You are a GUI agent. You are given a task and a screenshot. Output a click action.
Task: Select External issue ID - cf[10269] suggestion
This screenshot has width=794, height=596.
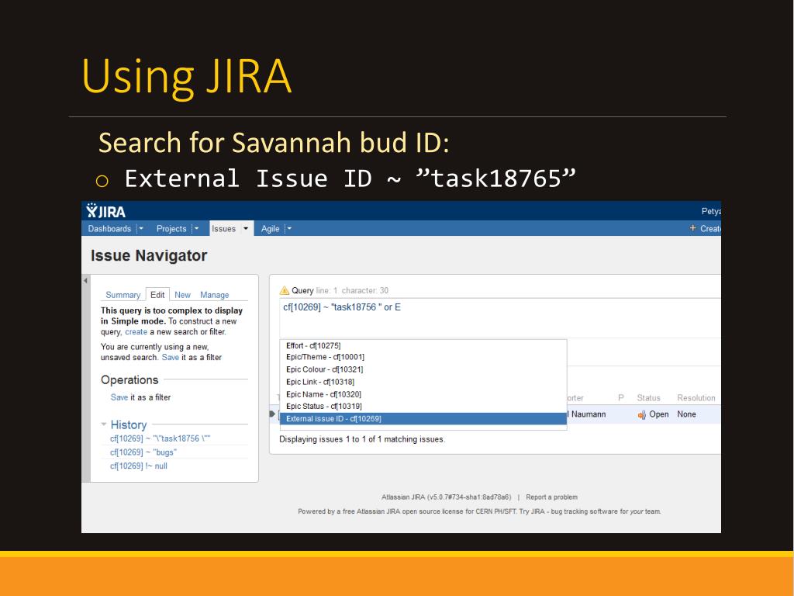(423, 418)
